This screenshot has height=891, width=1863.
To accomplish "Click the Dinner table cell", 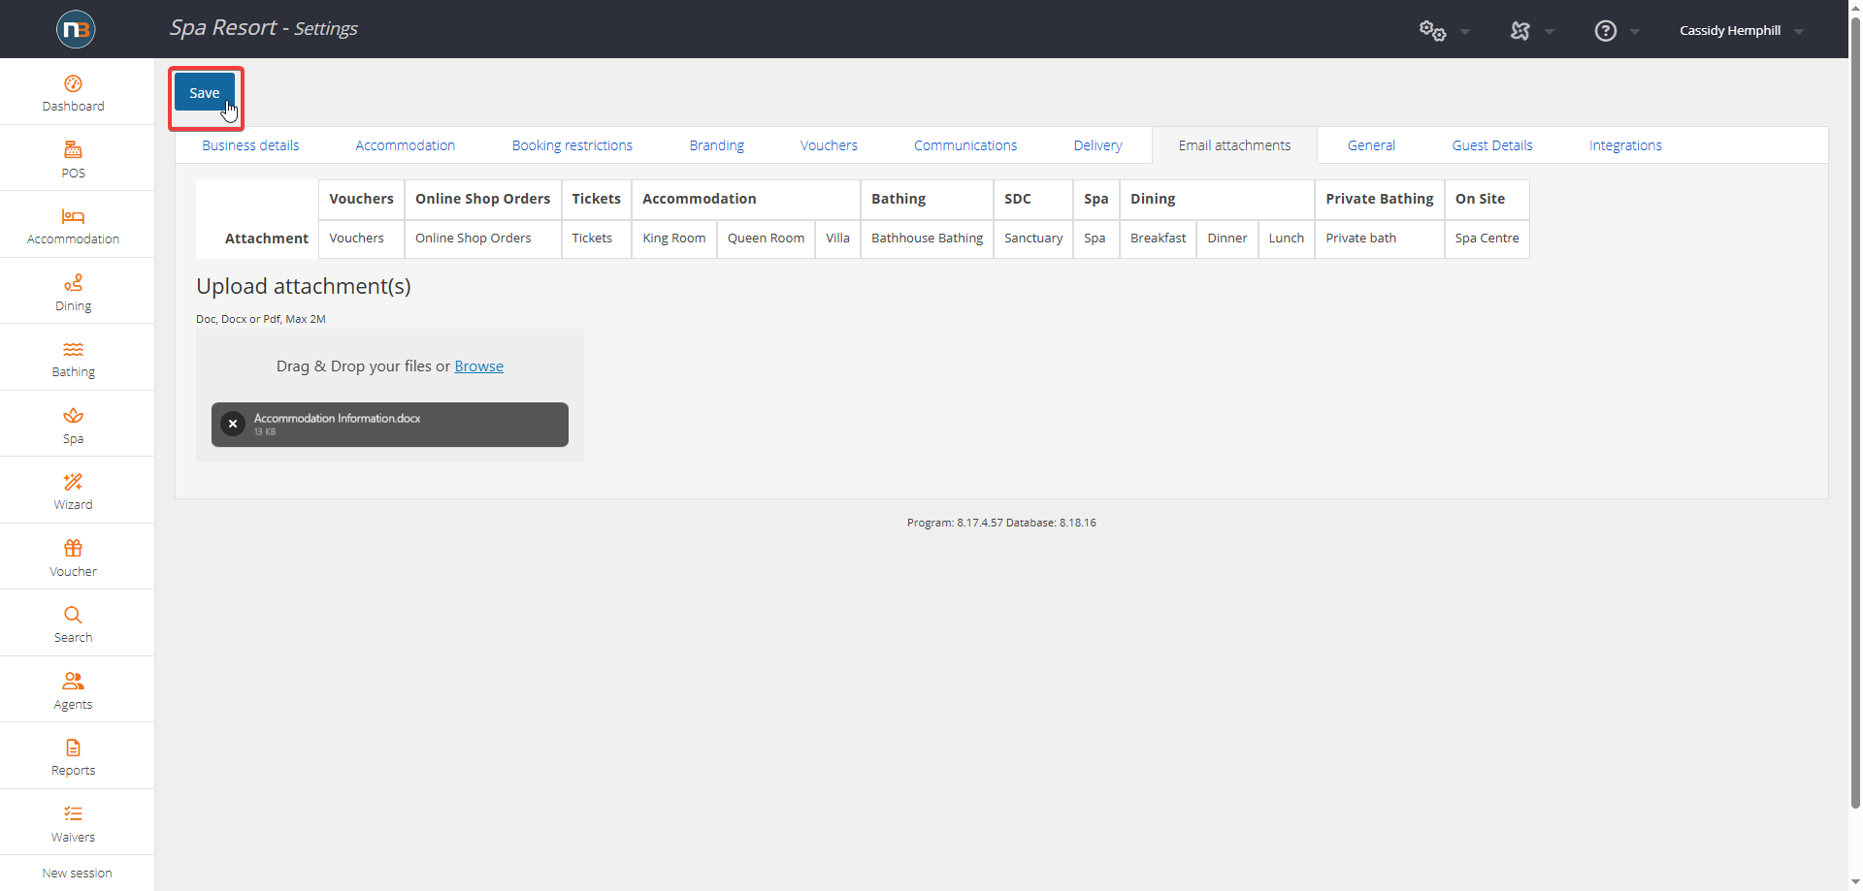I will pos(1227,239).
